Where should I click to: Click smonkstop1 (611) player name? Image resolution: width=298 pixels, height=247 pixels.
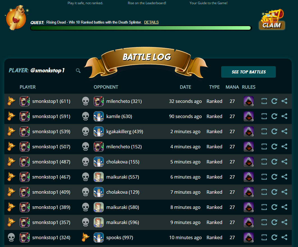coord(51,101)
